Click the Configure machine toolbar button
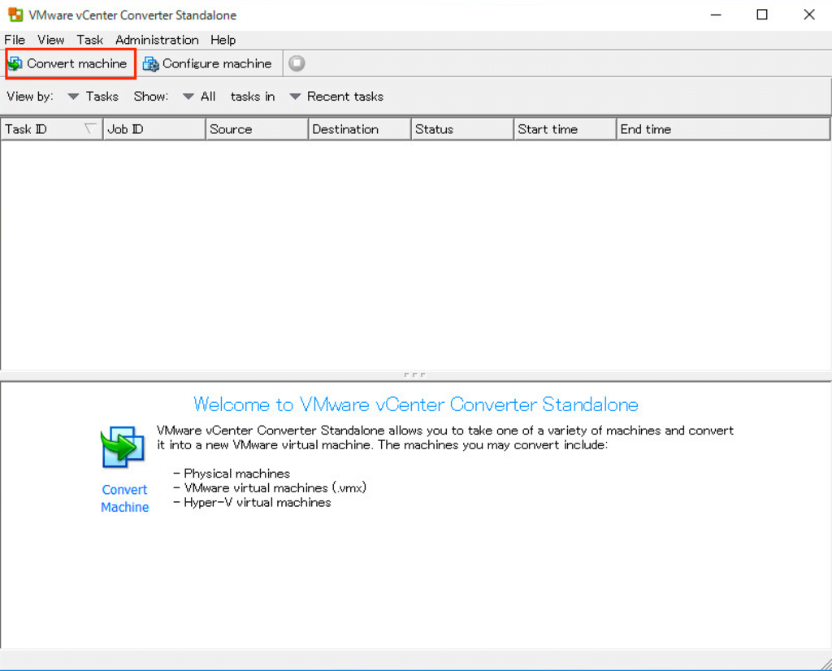Viewport: 832px width, 671px height. (x=207, y=63)
